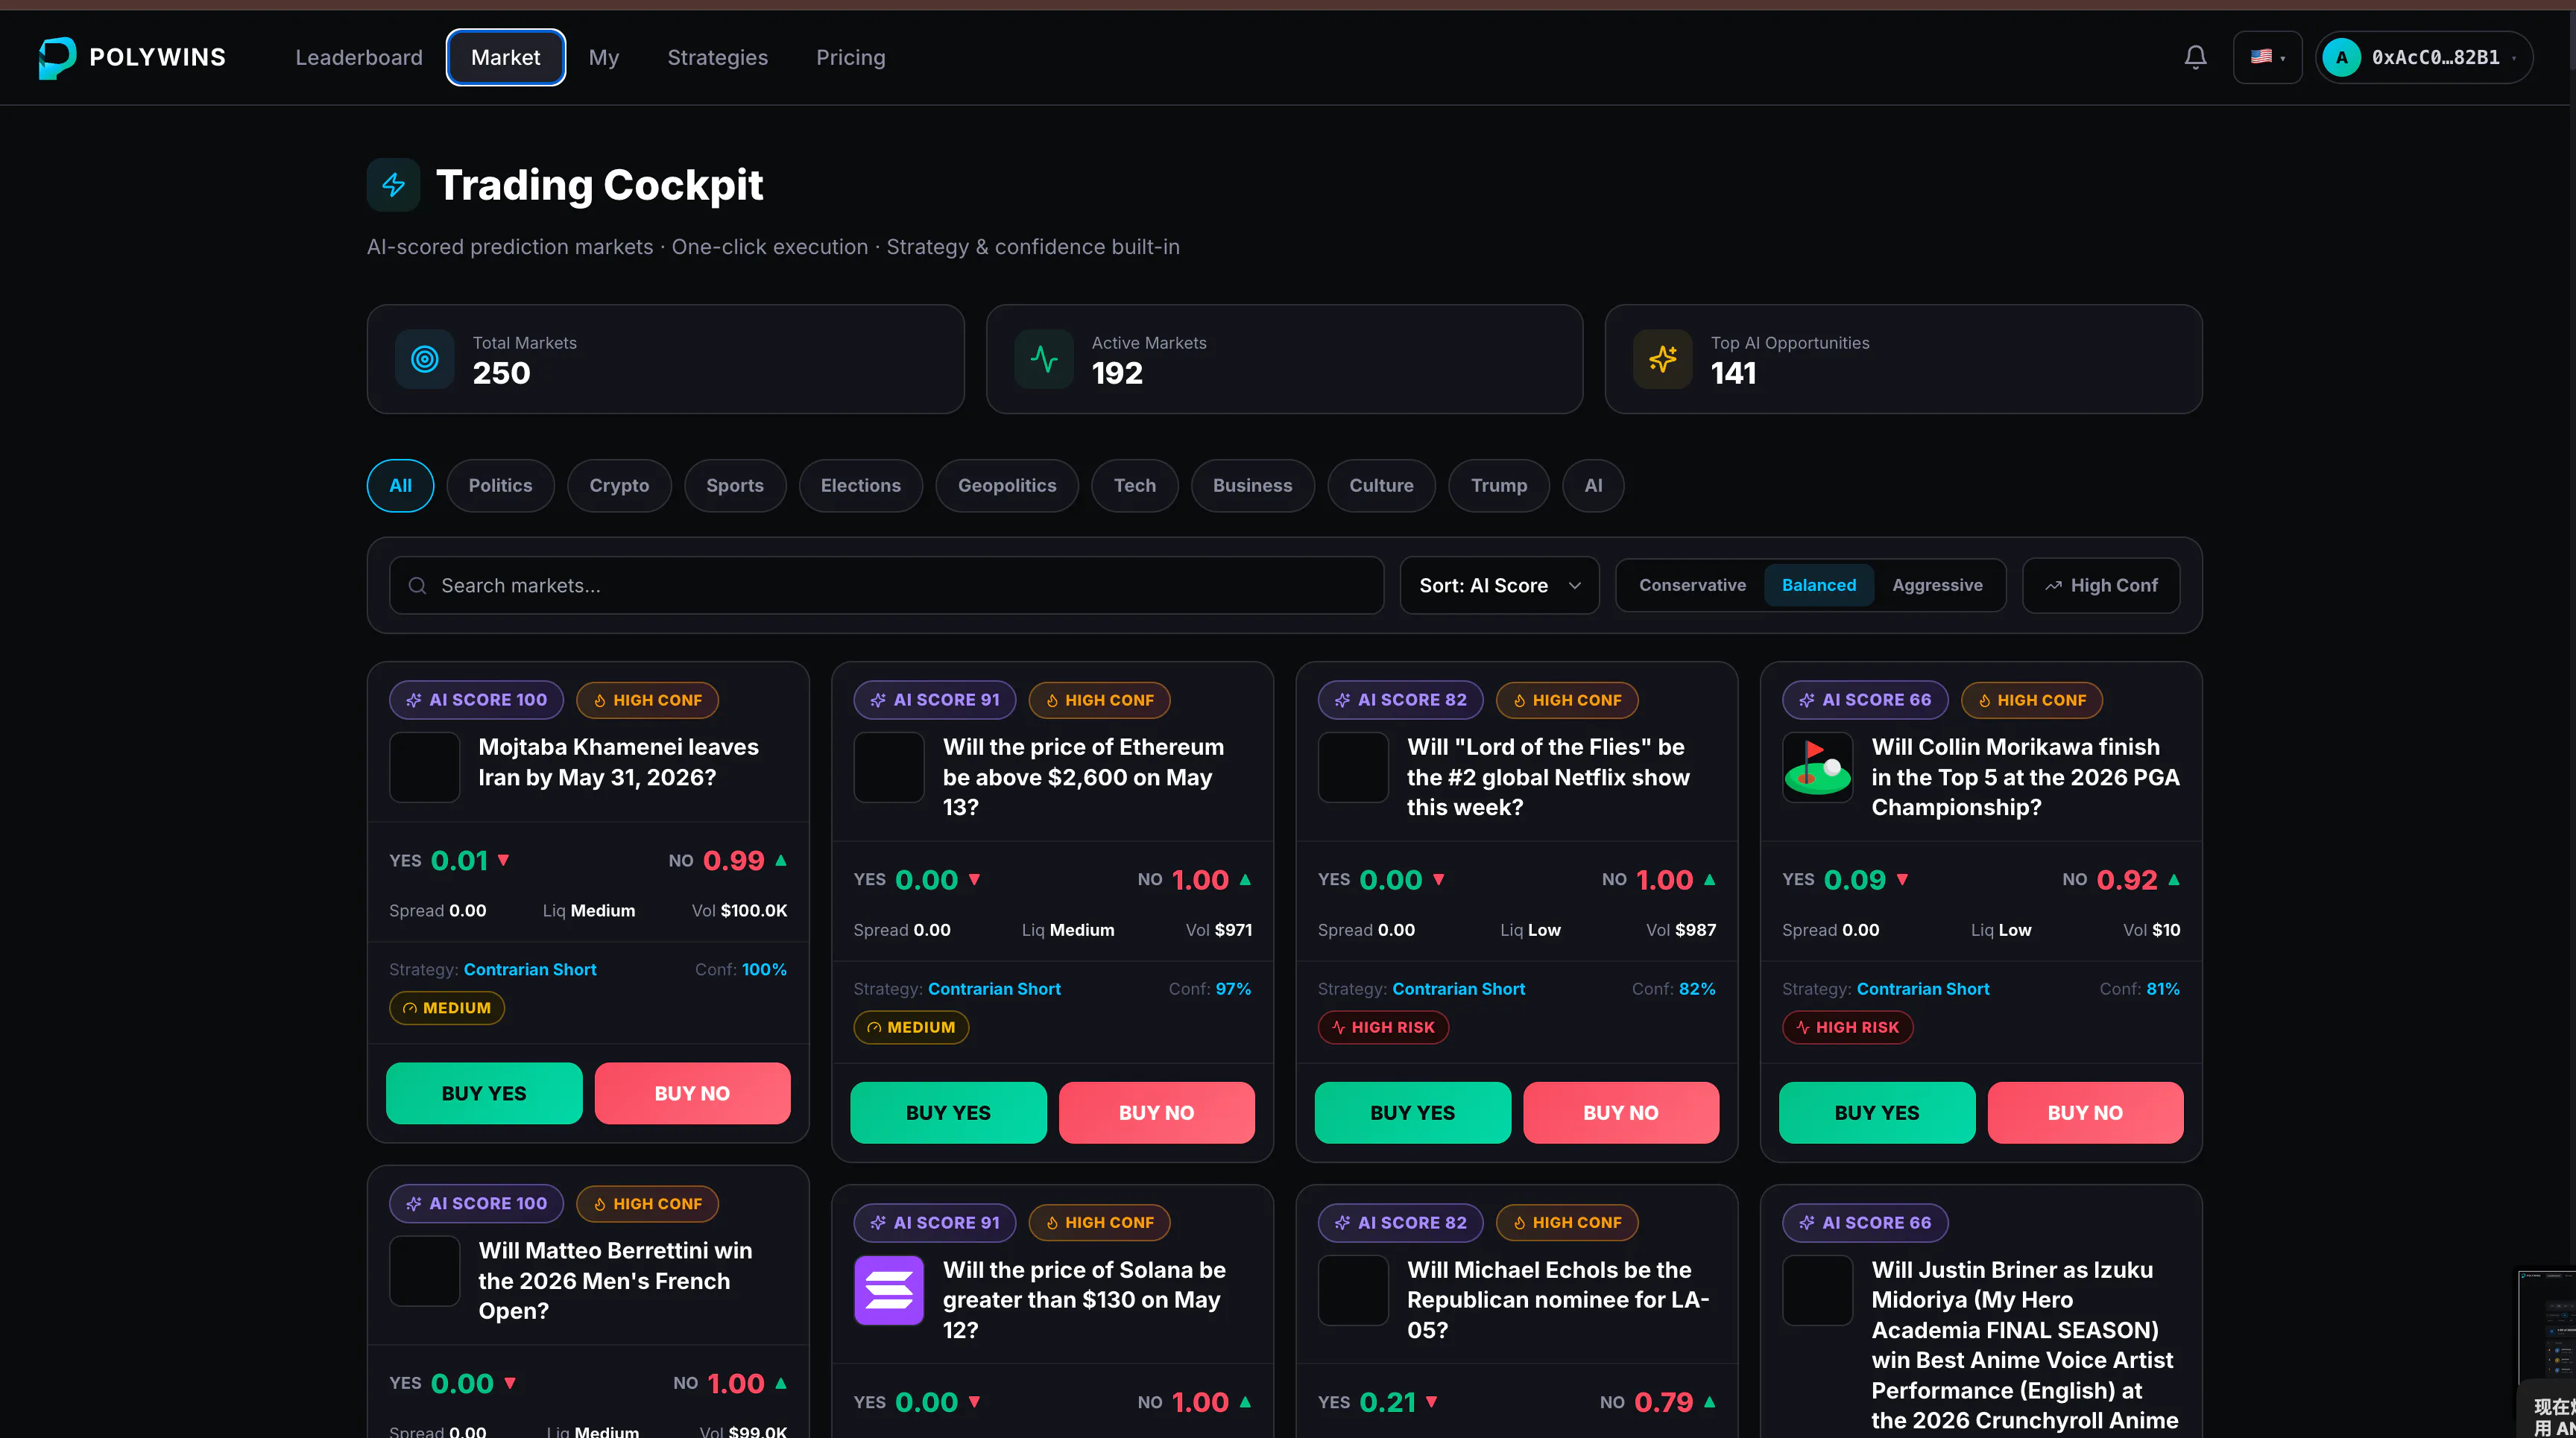The width and height of the screenshot is (2576, 1438).
Task: Select the Balanced strategy mode
Action: [x=1819, y=586]
